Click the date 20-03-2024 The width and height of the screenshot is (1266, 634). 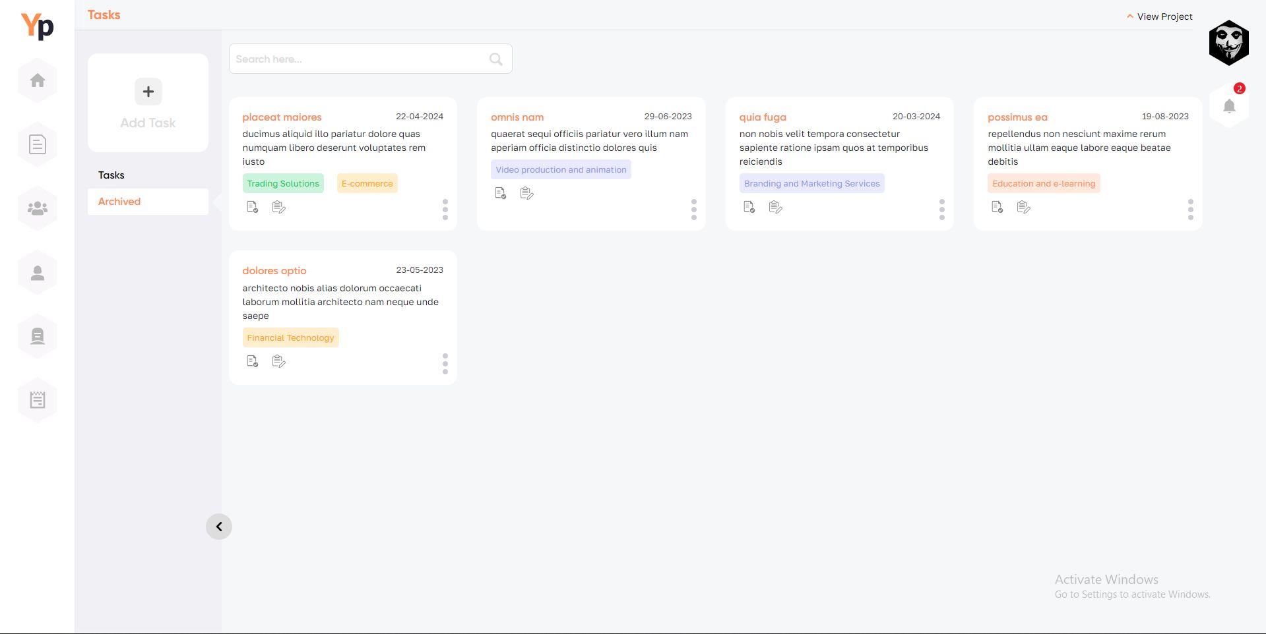coord(916,117)
